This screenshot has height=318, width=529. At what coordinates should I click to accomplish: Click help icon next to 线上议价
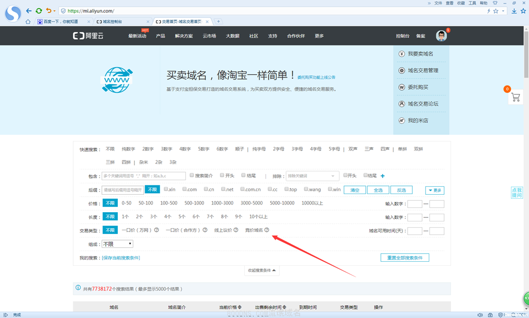(236, 230)
